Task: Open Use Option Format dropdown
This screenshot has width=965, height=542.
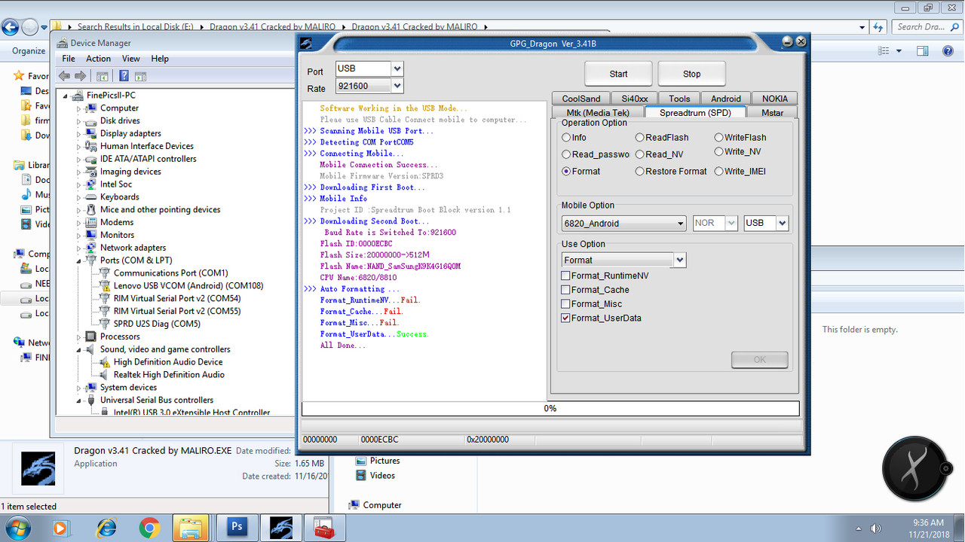Action: pyautogui.click(x=679, y=260)
